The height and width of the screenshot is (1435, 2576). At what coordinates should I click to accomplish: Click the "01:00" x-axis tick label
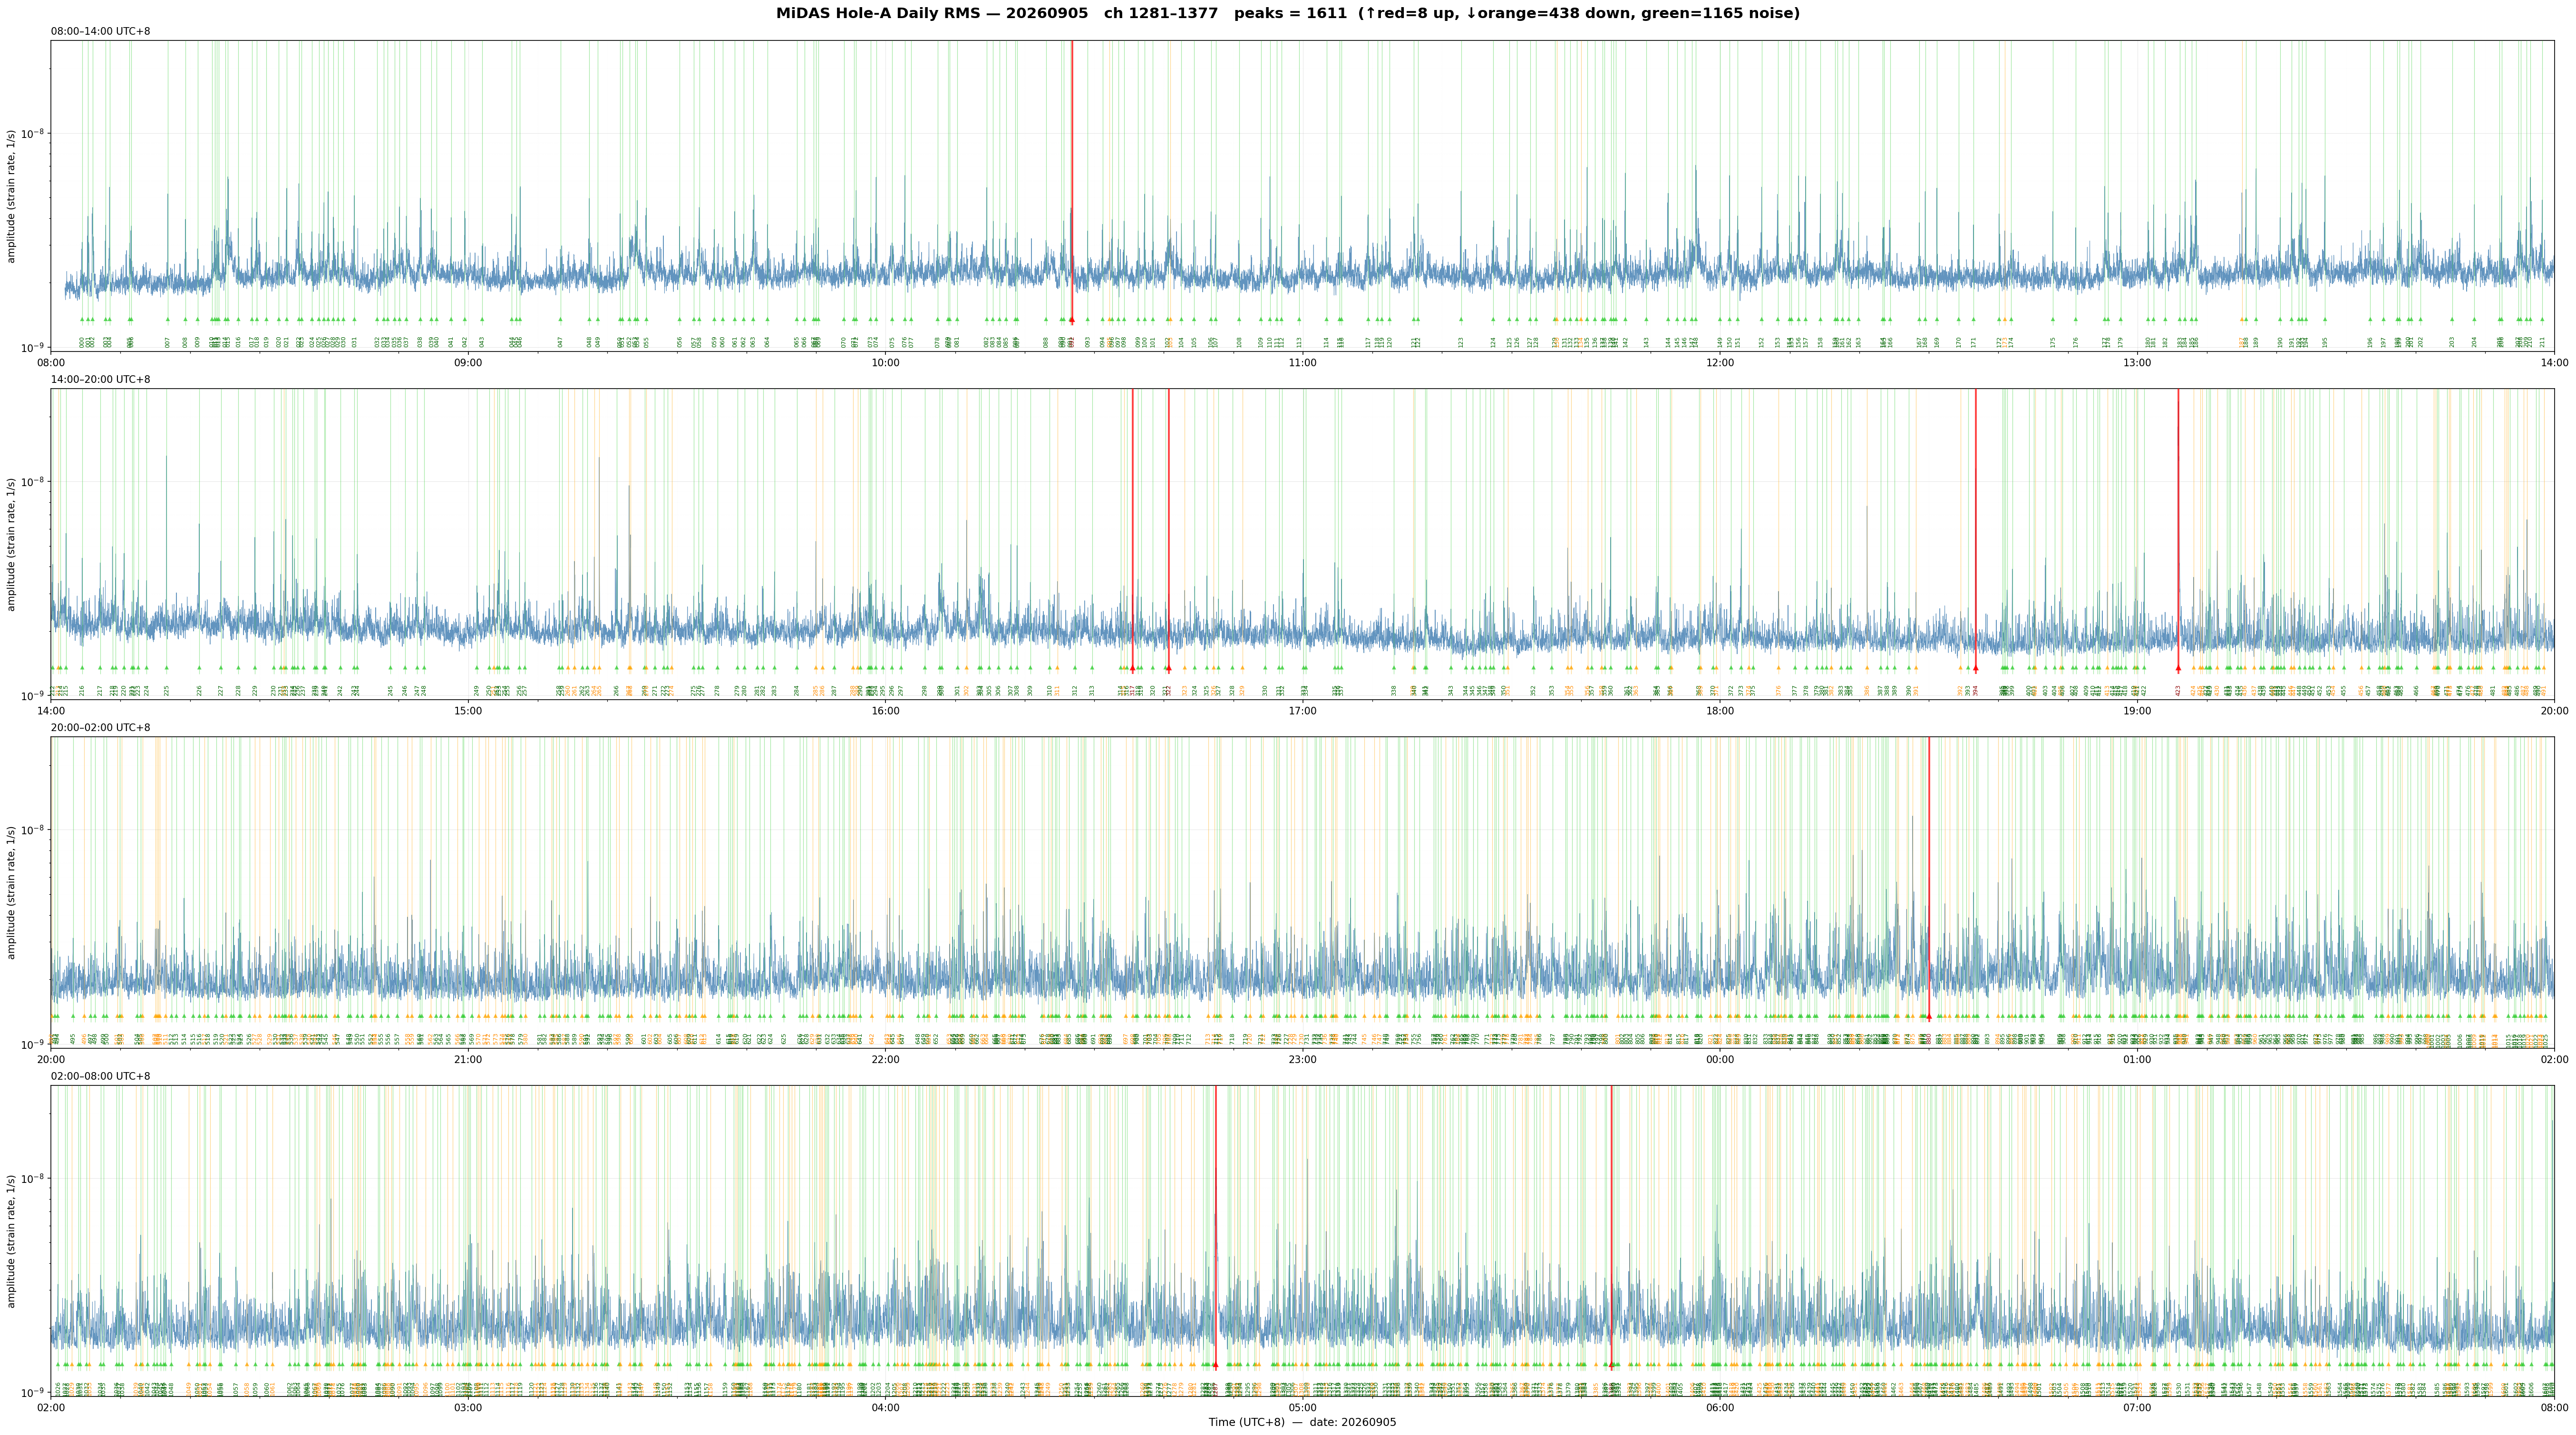[x=2137, y=1058]
